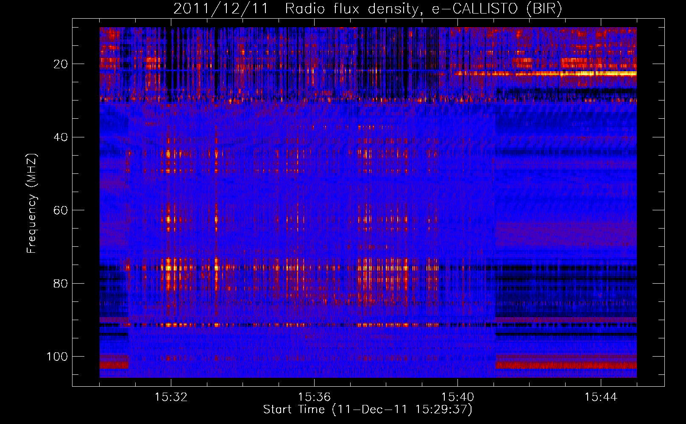This screenshot has width=686, height=424.
Task: Click the 20 MHz frequency tick label
Action: pos(61,64)
